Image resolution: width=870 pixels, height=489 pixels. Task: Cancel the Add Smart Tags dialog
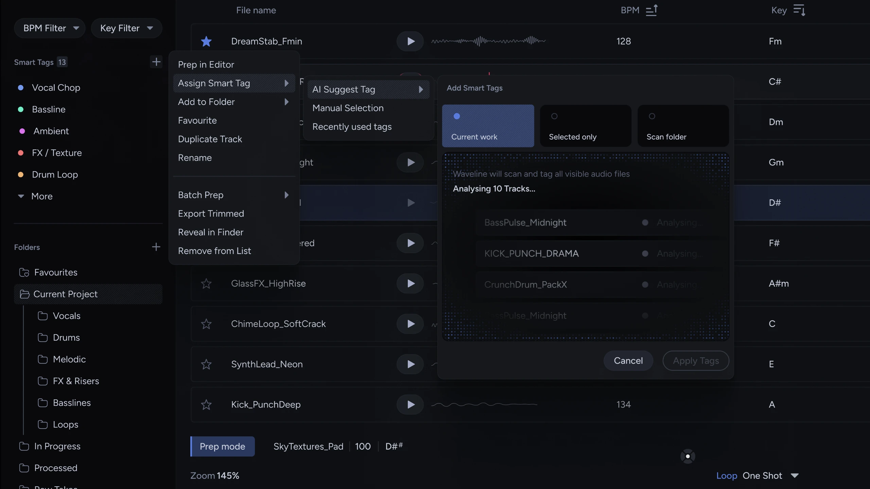(x=628, y=361)
